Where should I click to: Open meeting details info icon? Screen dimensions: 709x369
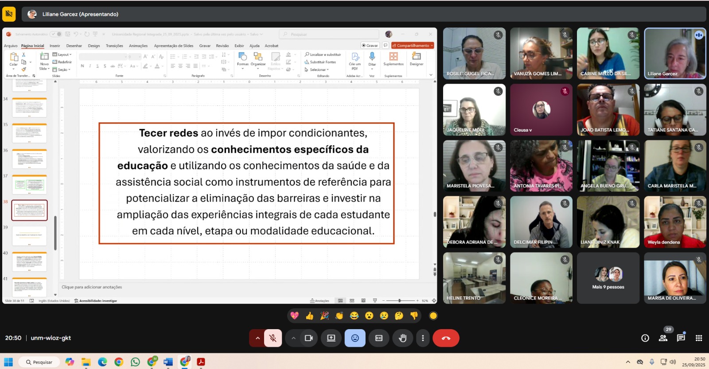645,338
